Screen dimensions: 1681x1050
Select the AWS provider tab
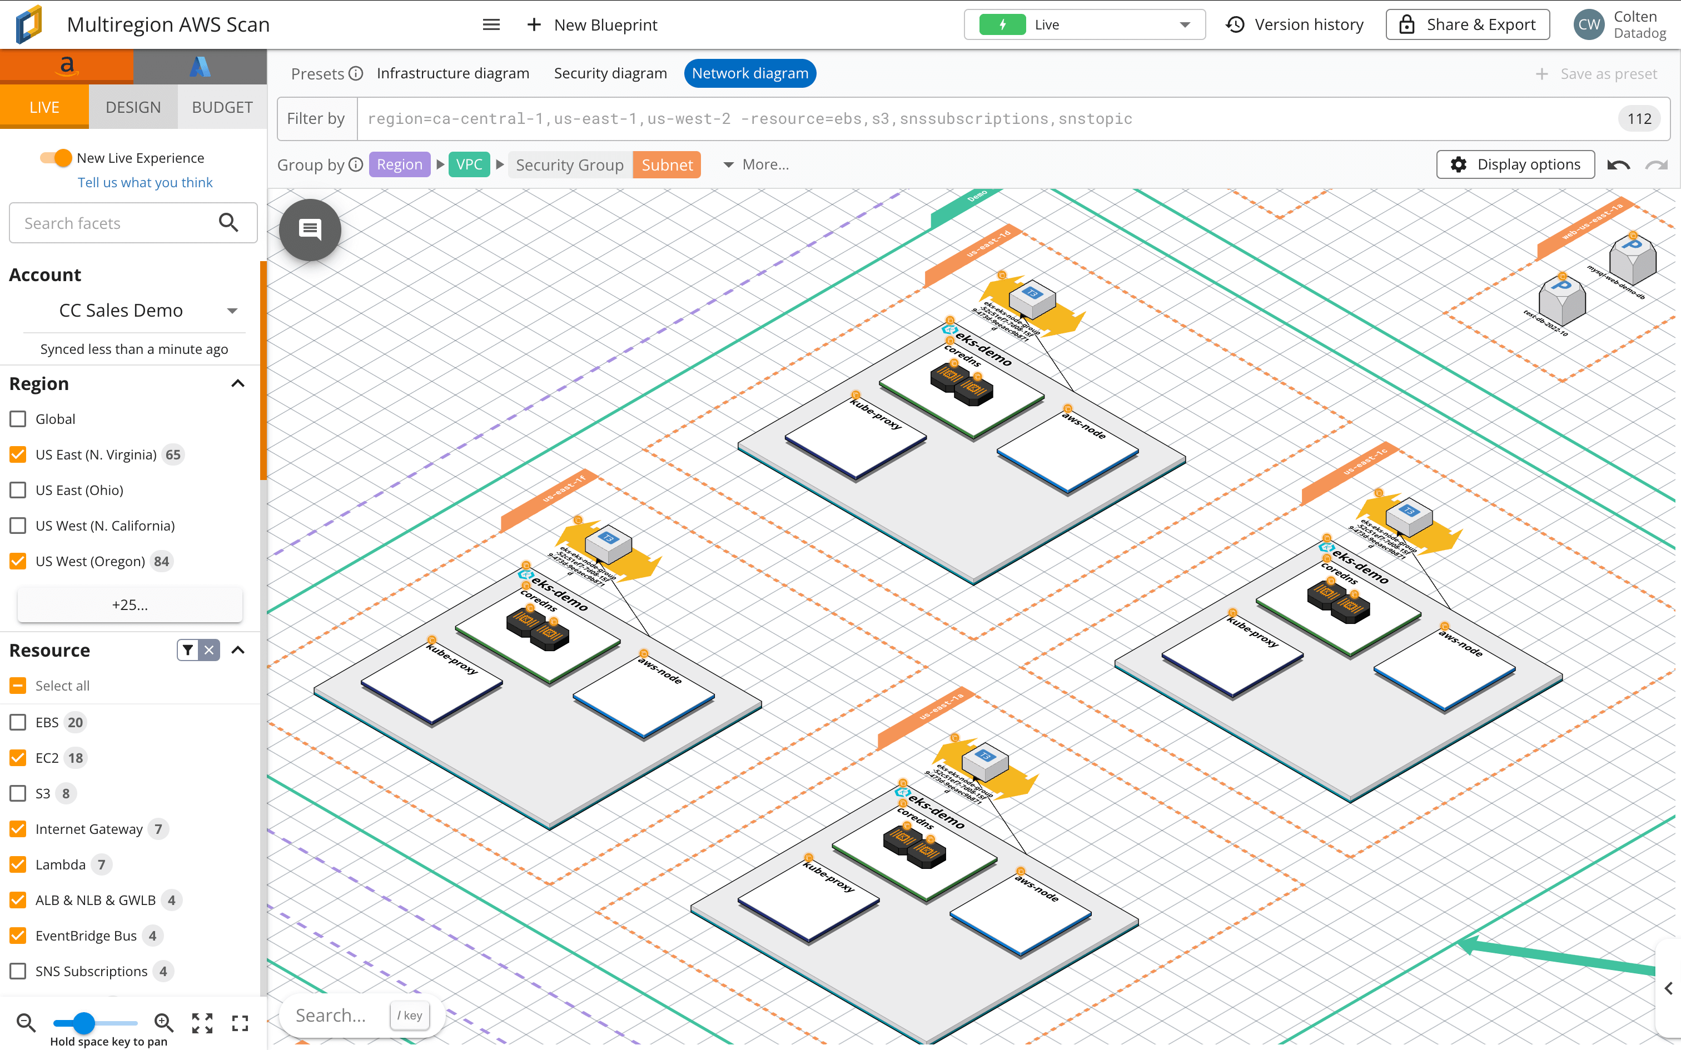point(66,66)
